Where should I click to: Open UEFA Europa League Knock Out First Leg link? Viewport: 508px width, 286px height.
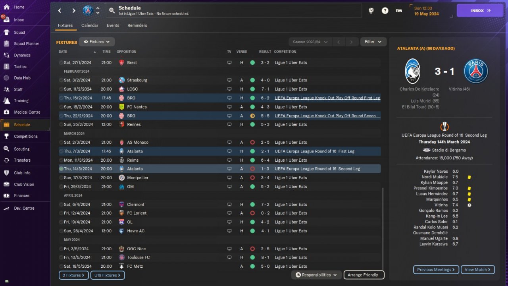tap(327, 98)
